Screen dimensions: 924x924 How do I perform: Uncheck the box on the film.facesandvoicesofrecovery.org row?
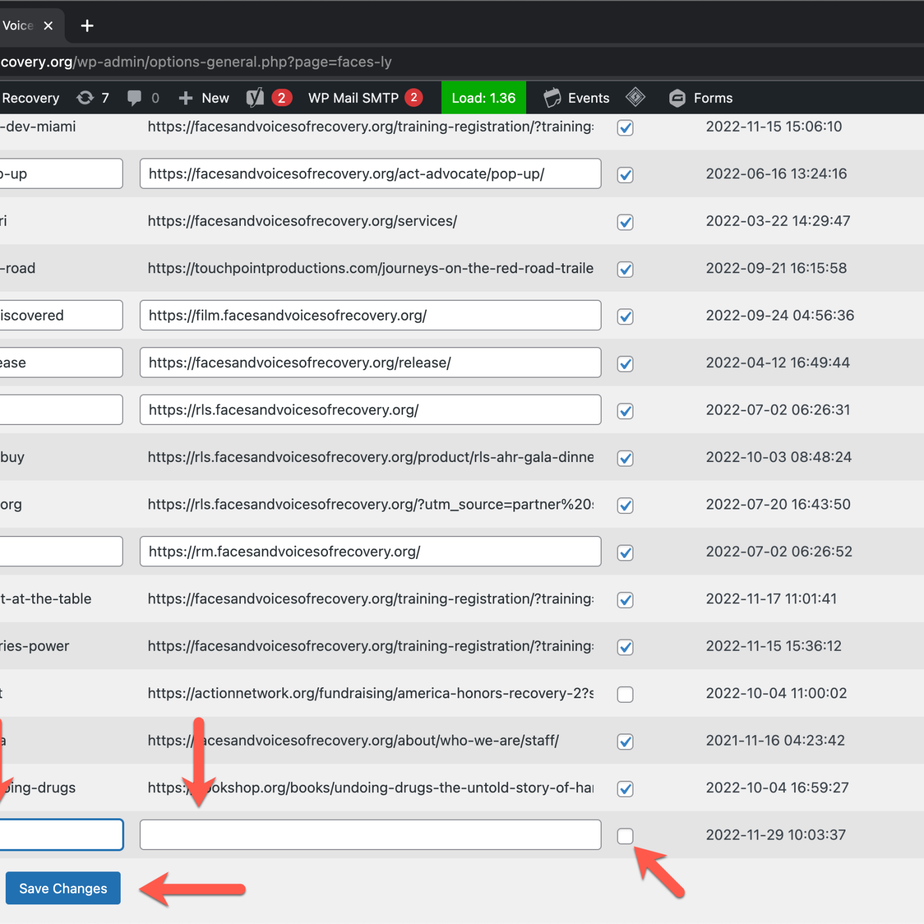click(625, 316)
